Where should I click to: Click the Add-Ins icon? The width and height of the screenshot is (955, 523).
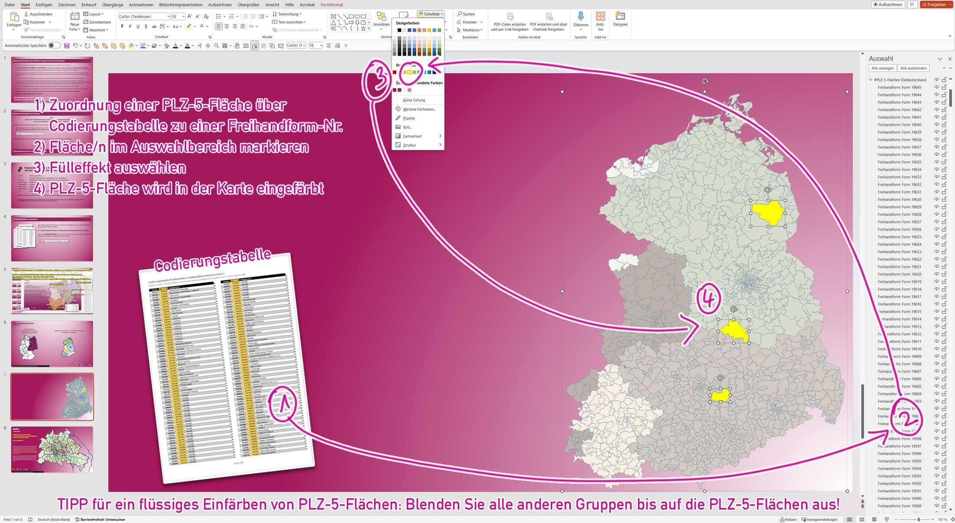coord(600,19)
